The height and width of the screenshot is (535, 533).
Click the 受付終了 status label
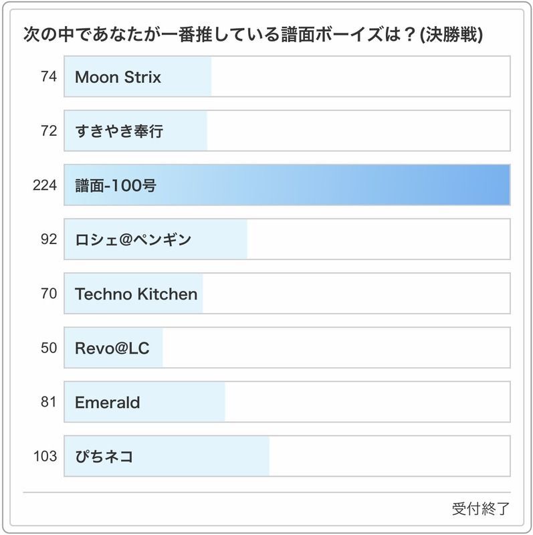pos(480,509)
